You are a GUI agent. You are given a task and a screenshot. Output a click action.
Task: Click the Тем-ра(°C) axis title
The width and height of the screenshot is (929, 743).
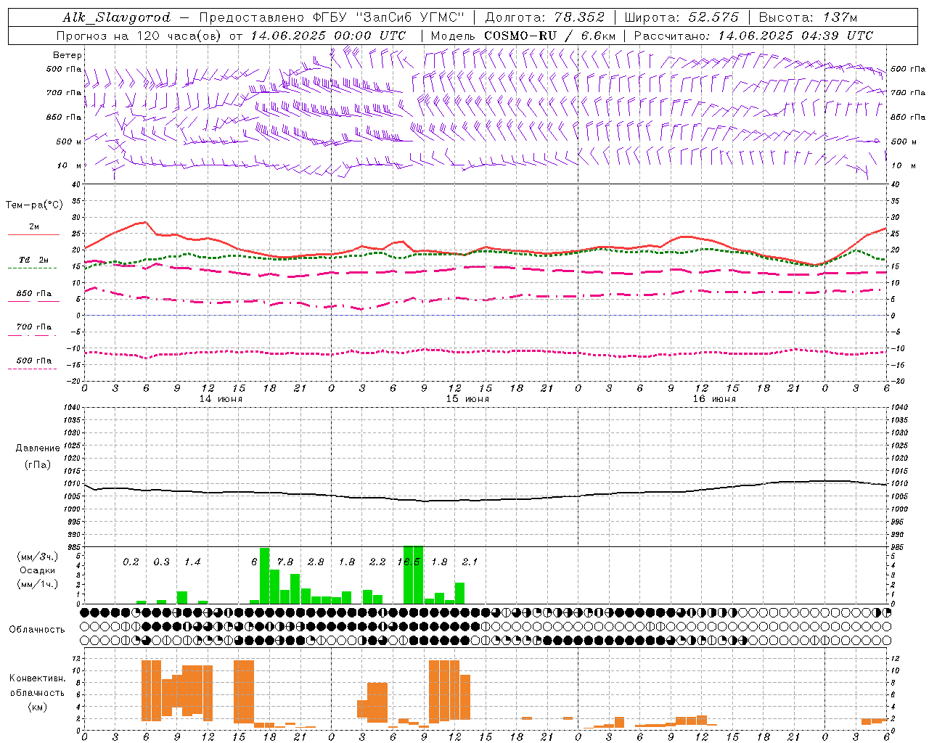[x=34, y=205]
